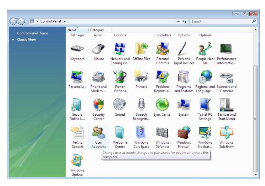Open Windows Sidebar properties icon
This screenshot has width=265, height=186.
[205, 137]
